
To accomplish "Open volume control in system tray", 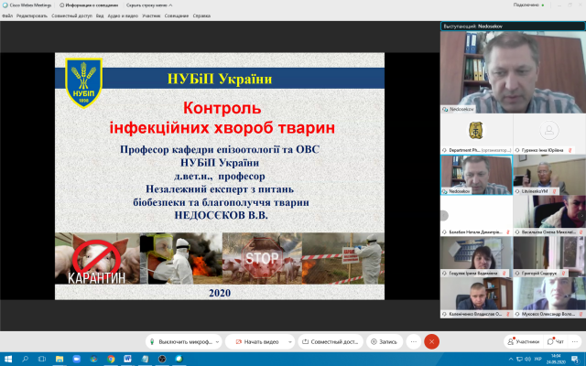I will [527, 360].
